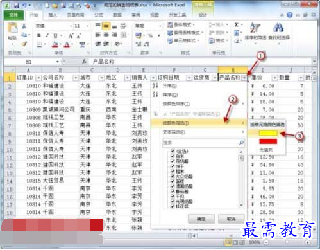Viewport: 320px width, 250px height.
Task: Click the Percent Style icon
Action: click(151, 35)
